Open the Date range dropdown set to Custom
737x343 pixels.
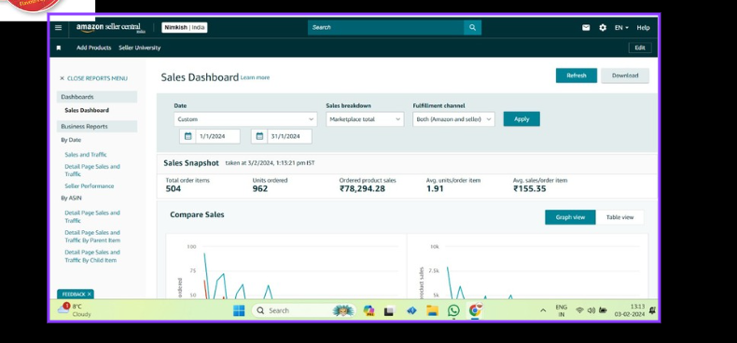[x=245, y=119]
